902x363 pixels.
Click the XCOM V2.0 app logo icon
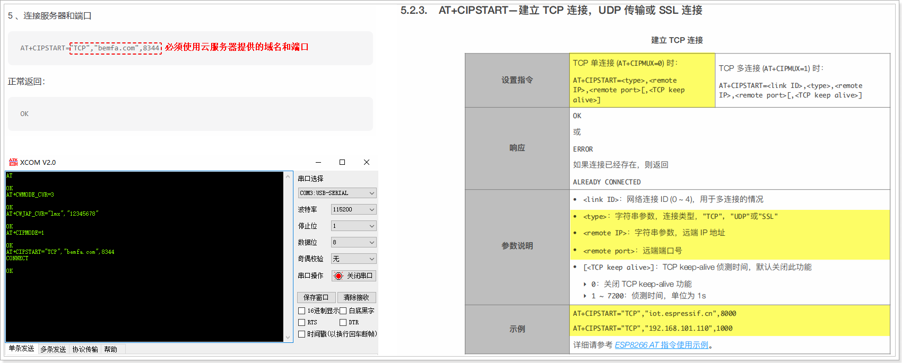[13, 162]
